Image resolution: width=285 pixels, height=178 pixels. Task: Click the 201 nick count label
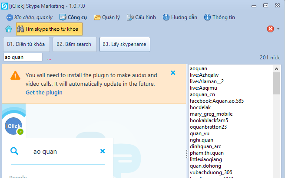270,58
